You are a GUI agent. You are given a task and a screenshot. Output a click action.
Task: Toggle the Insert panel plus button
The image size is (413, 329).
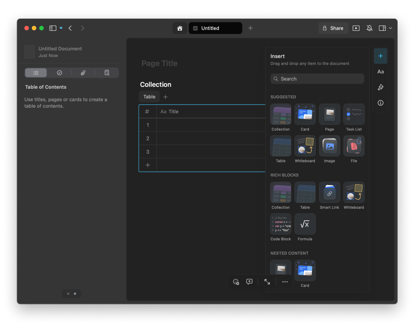(x=380, y=56)
